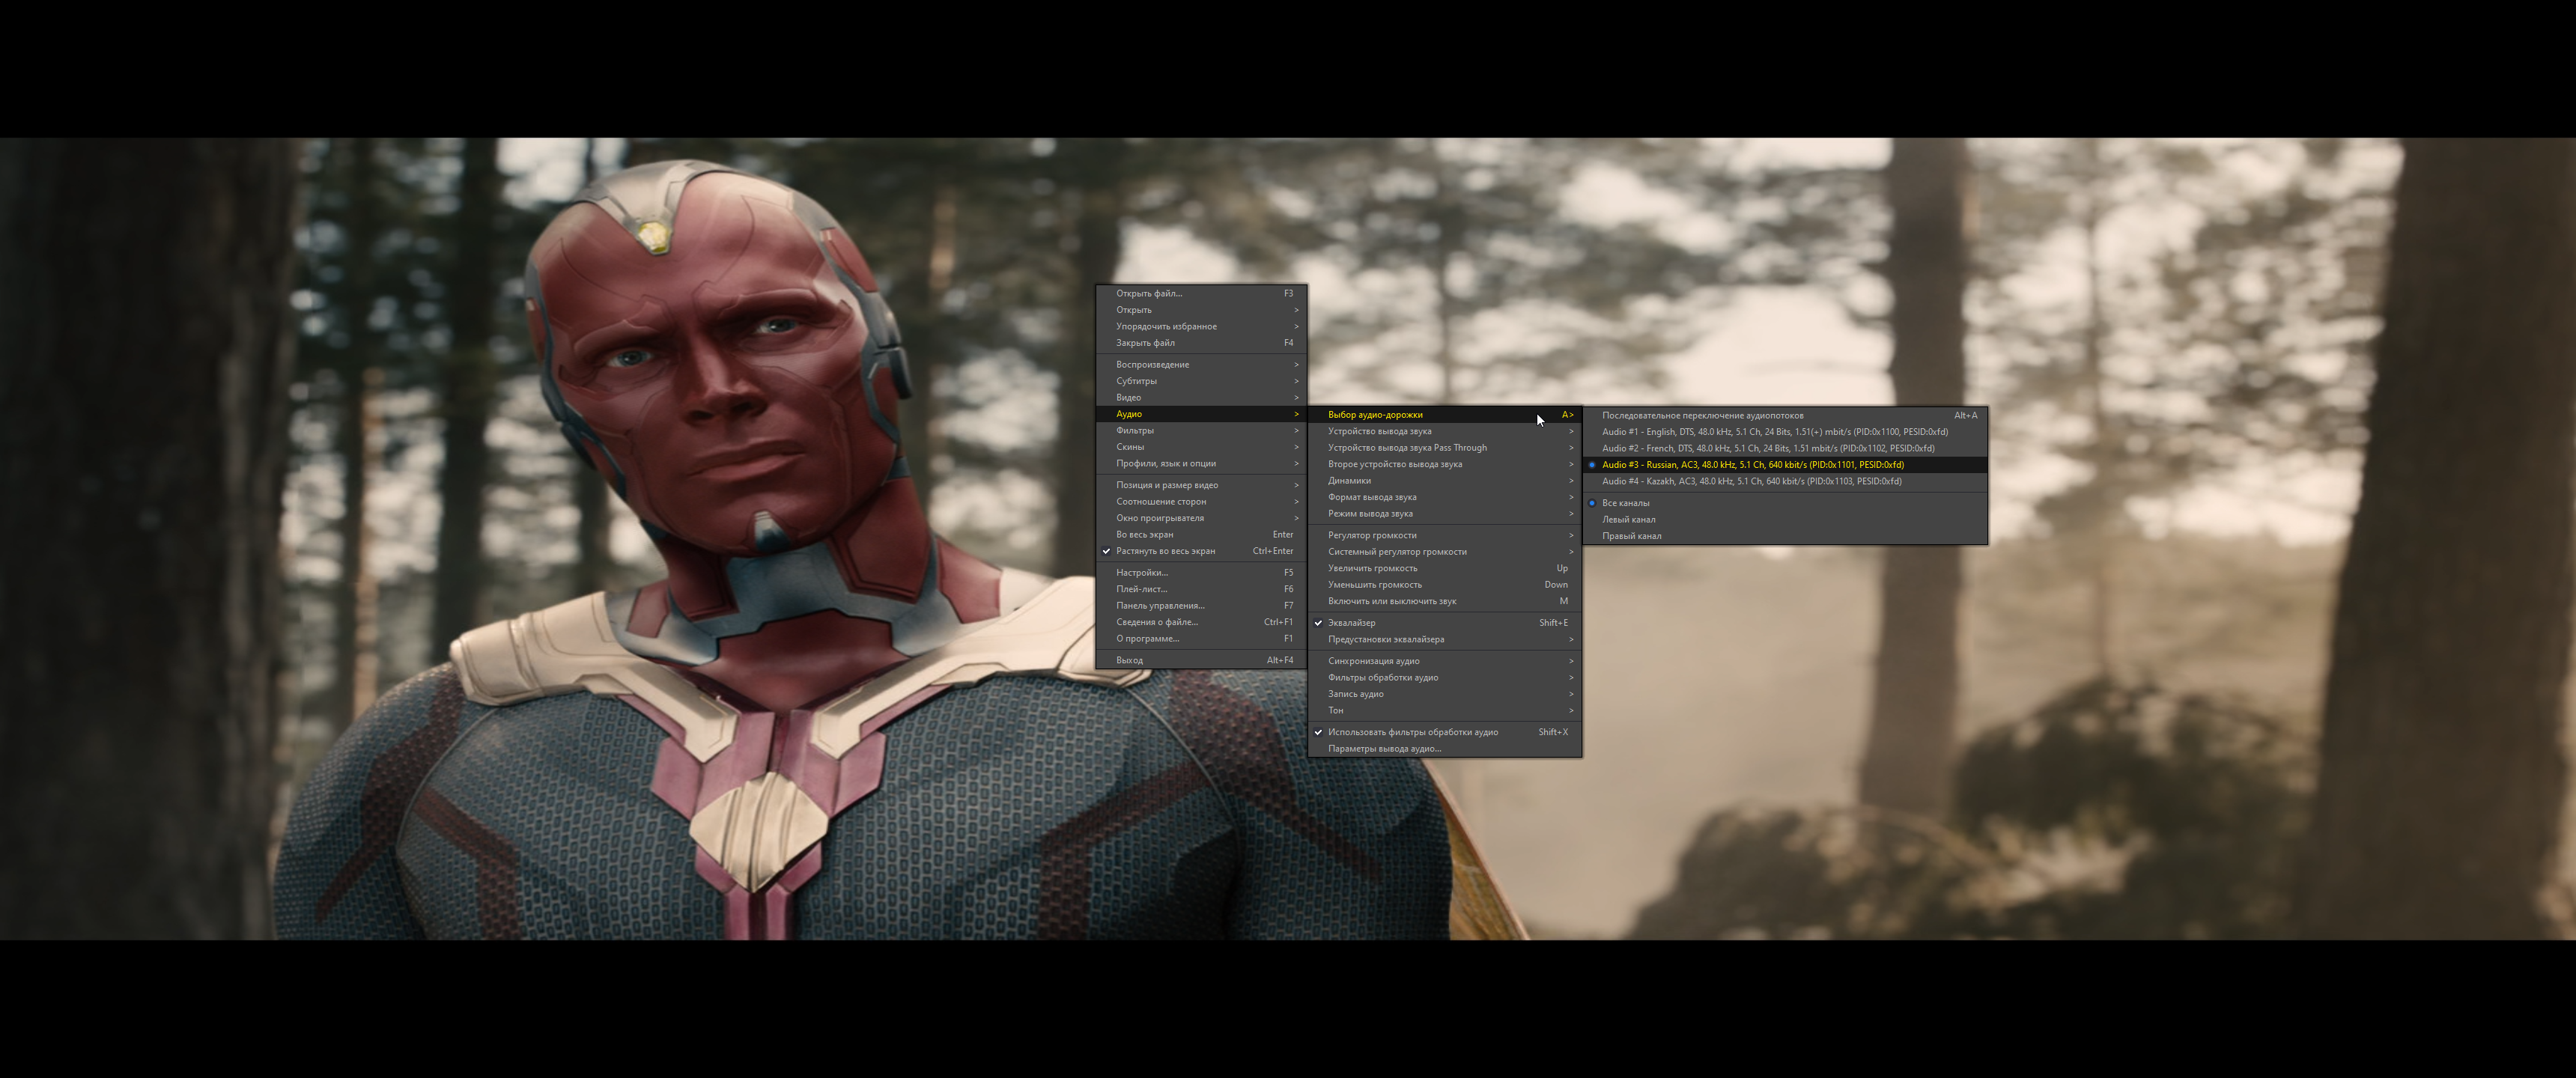Expand 'Режим вывода звука' submenu
Viewport: 2576px width, 1078px height.
1445,514
